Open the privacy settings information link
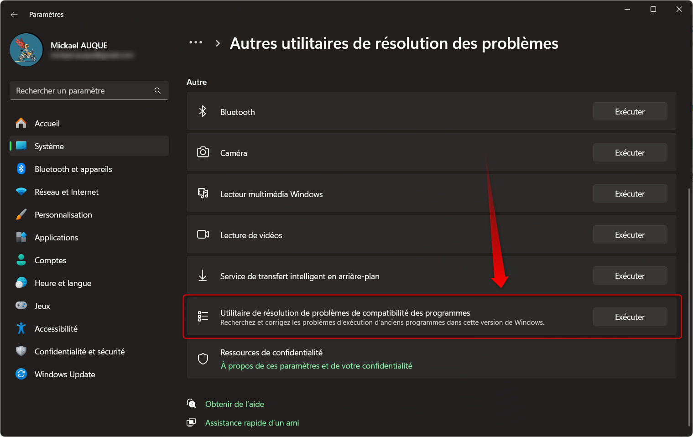 click(316, 366)
